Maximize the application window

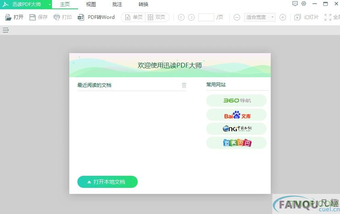click(325, 4)
